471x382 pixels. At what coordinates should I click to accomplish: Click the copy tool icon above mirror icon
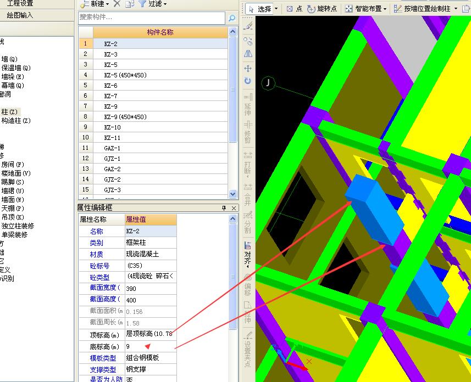tap(248, 41)
